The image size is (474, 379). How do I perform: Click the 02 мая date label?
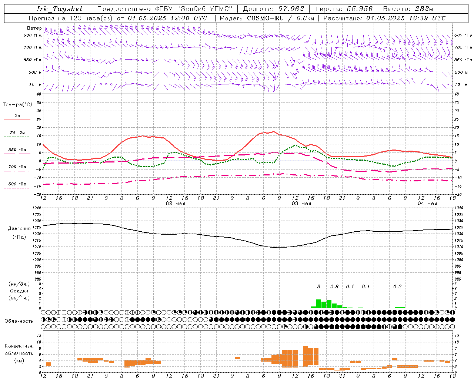coord(175,204)
